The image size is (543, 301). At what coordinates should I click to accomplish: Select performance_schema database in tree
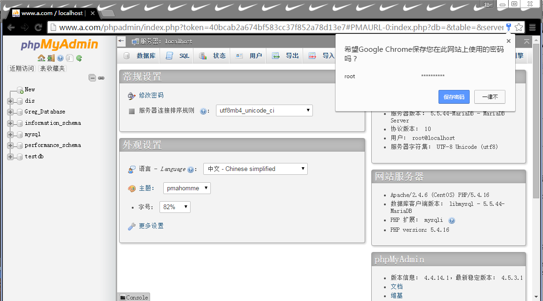53,145
